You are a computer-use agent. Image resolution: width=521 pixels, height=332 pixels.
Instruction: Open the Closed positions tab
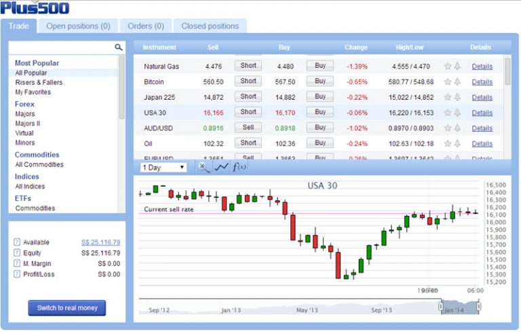click(x=210, y=26)
